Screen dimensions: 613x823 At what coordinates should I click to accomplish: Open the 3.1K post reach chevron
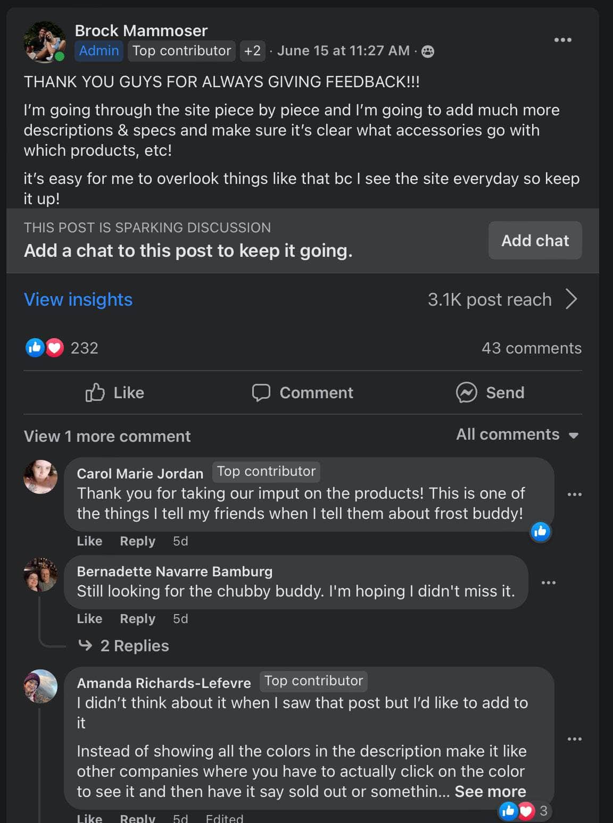click(x=571, y=299)
